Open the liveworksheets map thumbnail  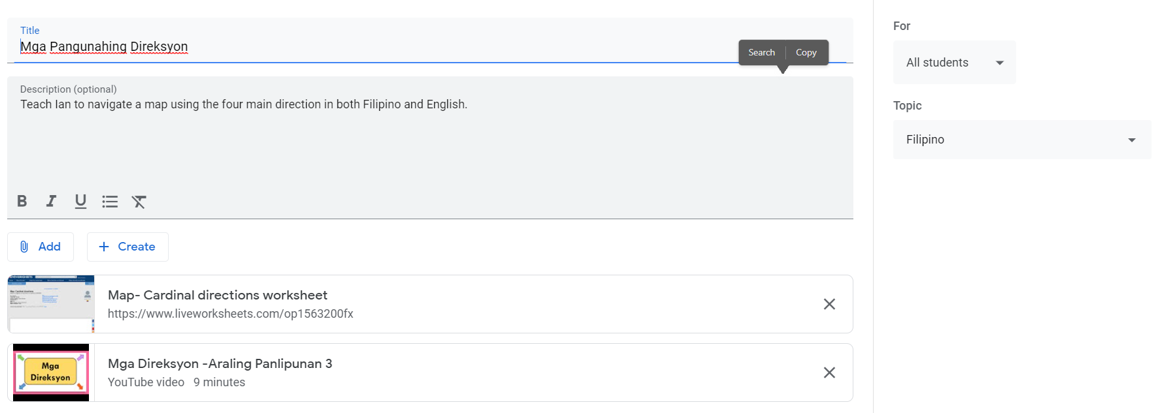tap(51, 304)
